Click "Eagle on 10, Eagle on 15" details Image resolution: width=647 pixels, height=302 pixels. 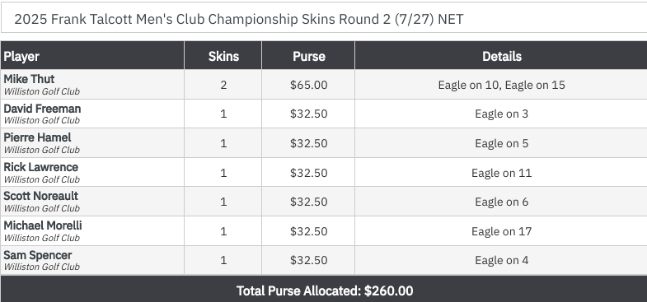[501, 85]
